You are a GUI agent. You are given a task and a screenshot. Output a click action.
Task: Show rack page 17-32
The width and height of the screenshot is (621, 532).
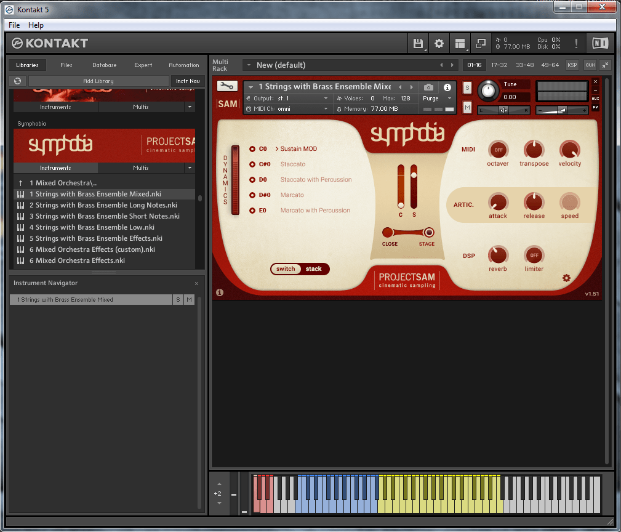(499, 65)
